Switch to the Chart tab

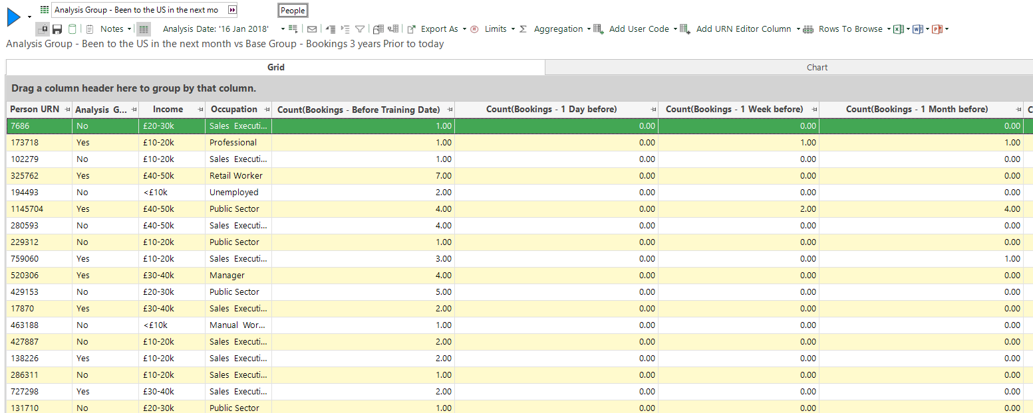click(817, 67)
